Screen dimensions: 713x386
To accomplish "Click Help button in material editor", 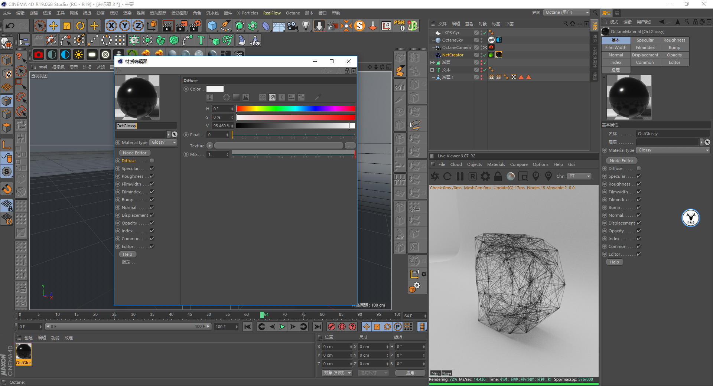I will click(128, 254).
